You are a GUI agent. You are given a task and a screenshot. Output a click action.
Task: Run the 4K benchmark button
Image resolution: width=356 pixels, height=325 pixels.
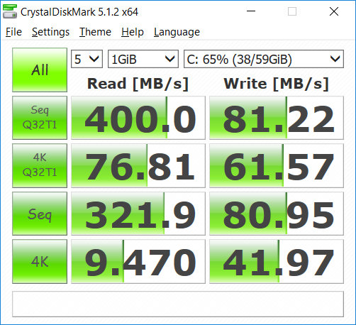pyautogui.click(x=40, y=261)
